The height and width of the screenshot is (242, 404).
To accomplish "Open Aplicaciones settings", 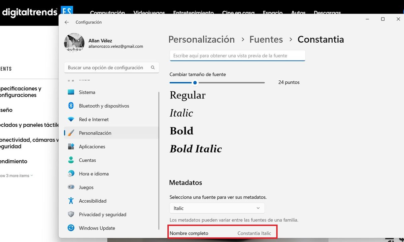I will click(x=71, y=147).
